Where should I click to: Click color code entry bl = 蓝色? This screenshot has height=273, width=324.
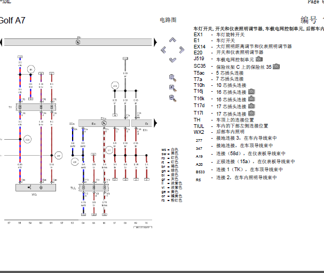point(170,175)
